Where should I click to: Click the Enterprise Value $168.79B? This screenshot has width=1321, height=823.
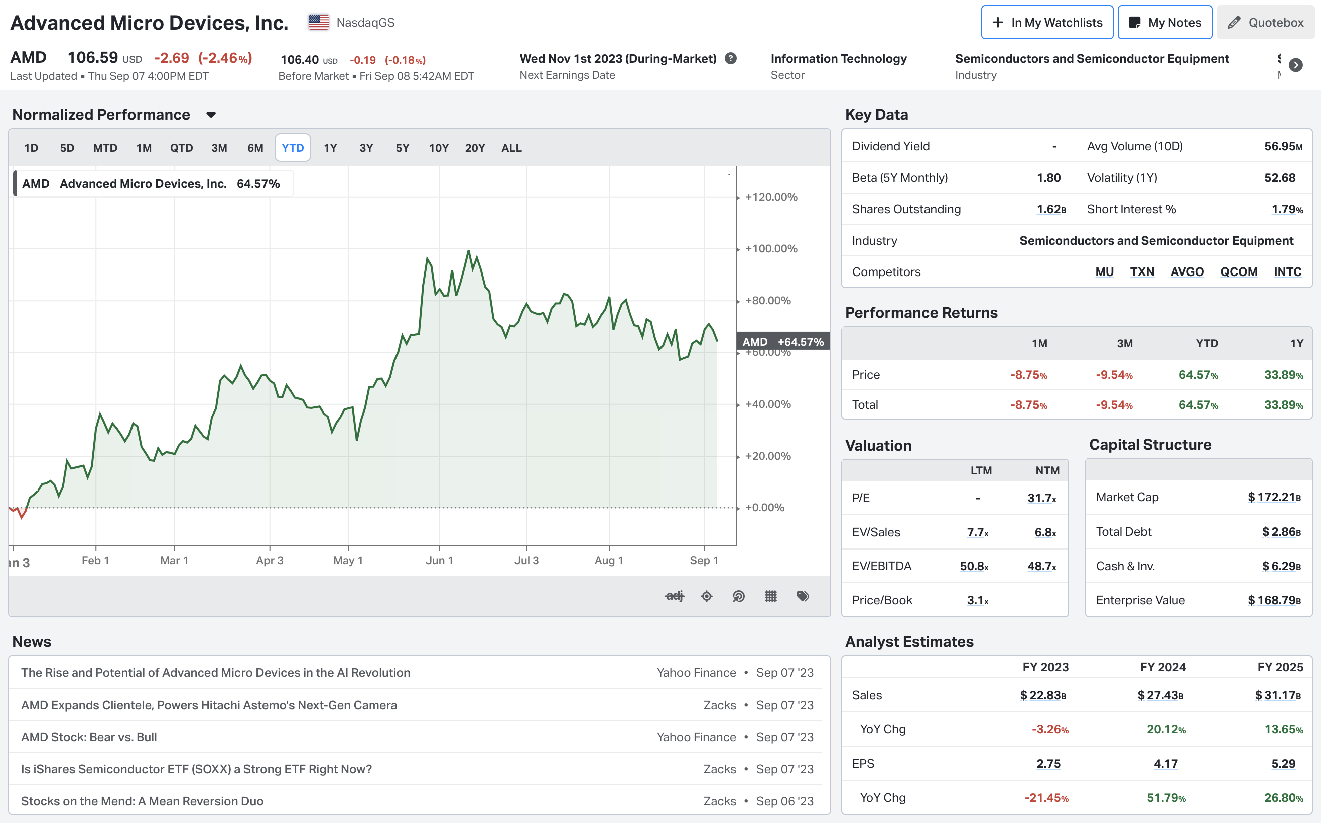point(1274,600)
